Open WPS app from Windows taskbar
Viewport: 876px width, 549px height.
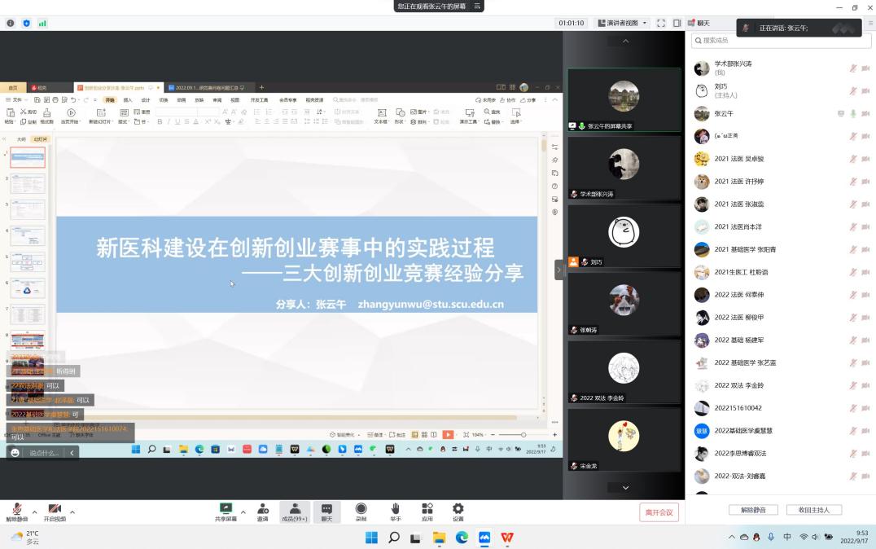tap(507, 538)
